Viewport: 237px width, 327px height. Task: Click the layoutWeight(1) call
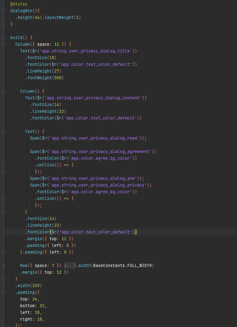click(62, 17)
